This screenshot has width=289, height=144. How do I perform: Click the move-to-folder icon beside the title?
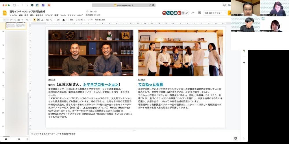pyautogui.click(x=91, y=12)
